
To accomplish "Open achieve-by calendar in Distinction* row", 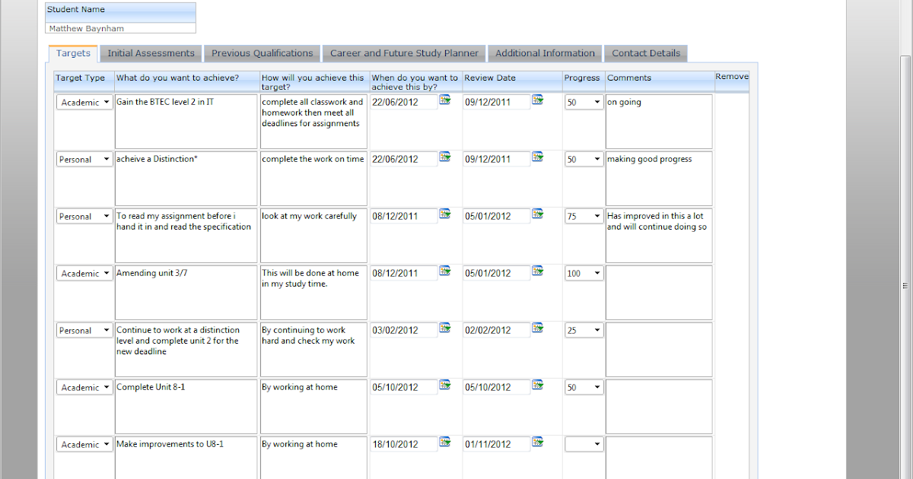I will [445, 157].
